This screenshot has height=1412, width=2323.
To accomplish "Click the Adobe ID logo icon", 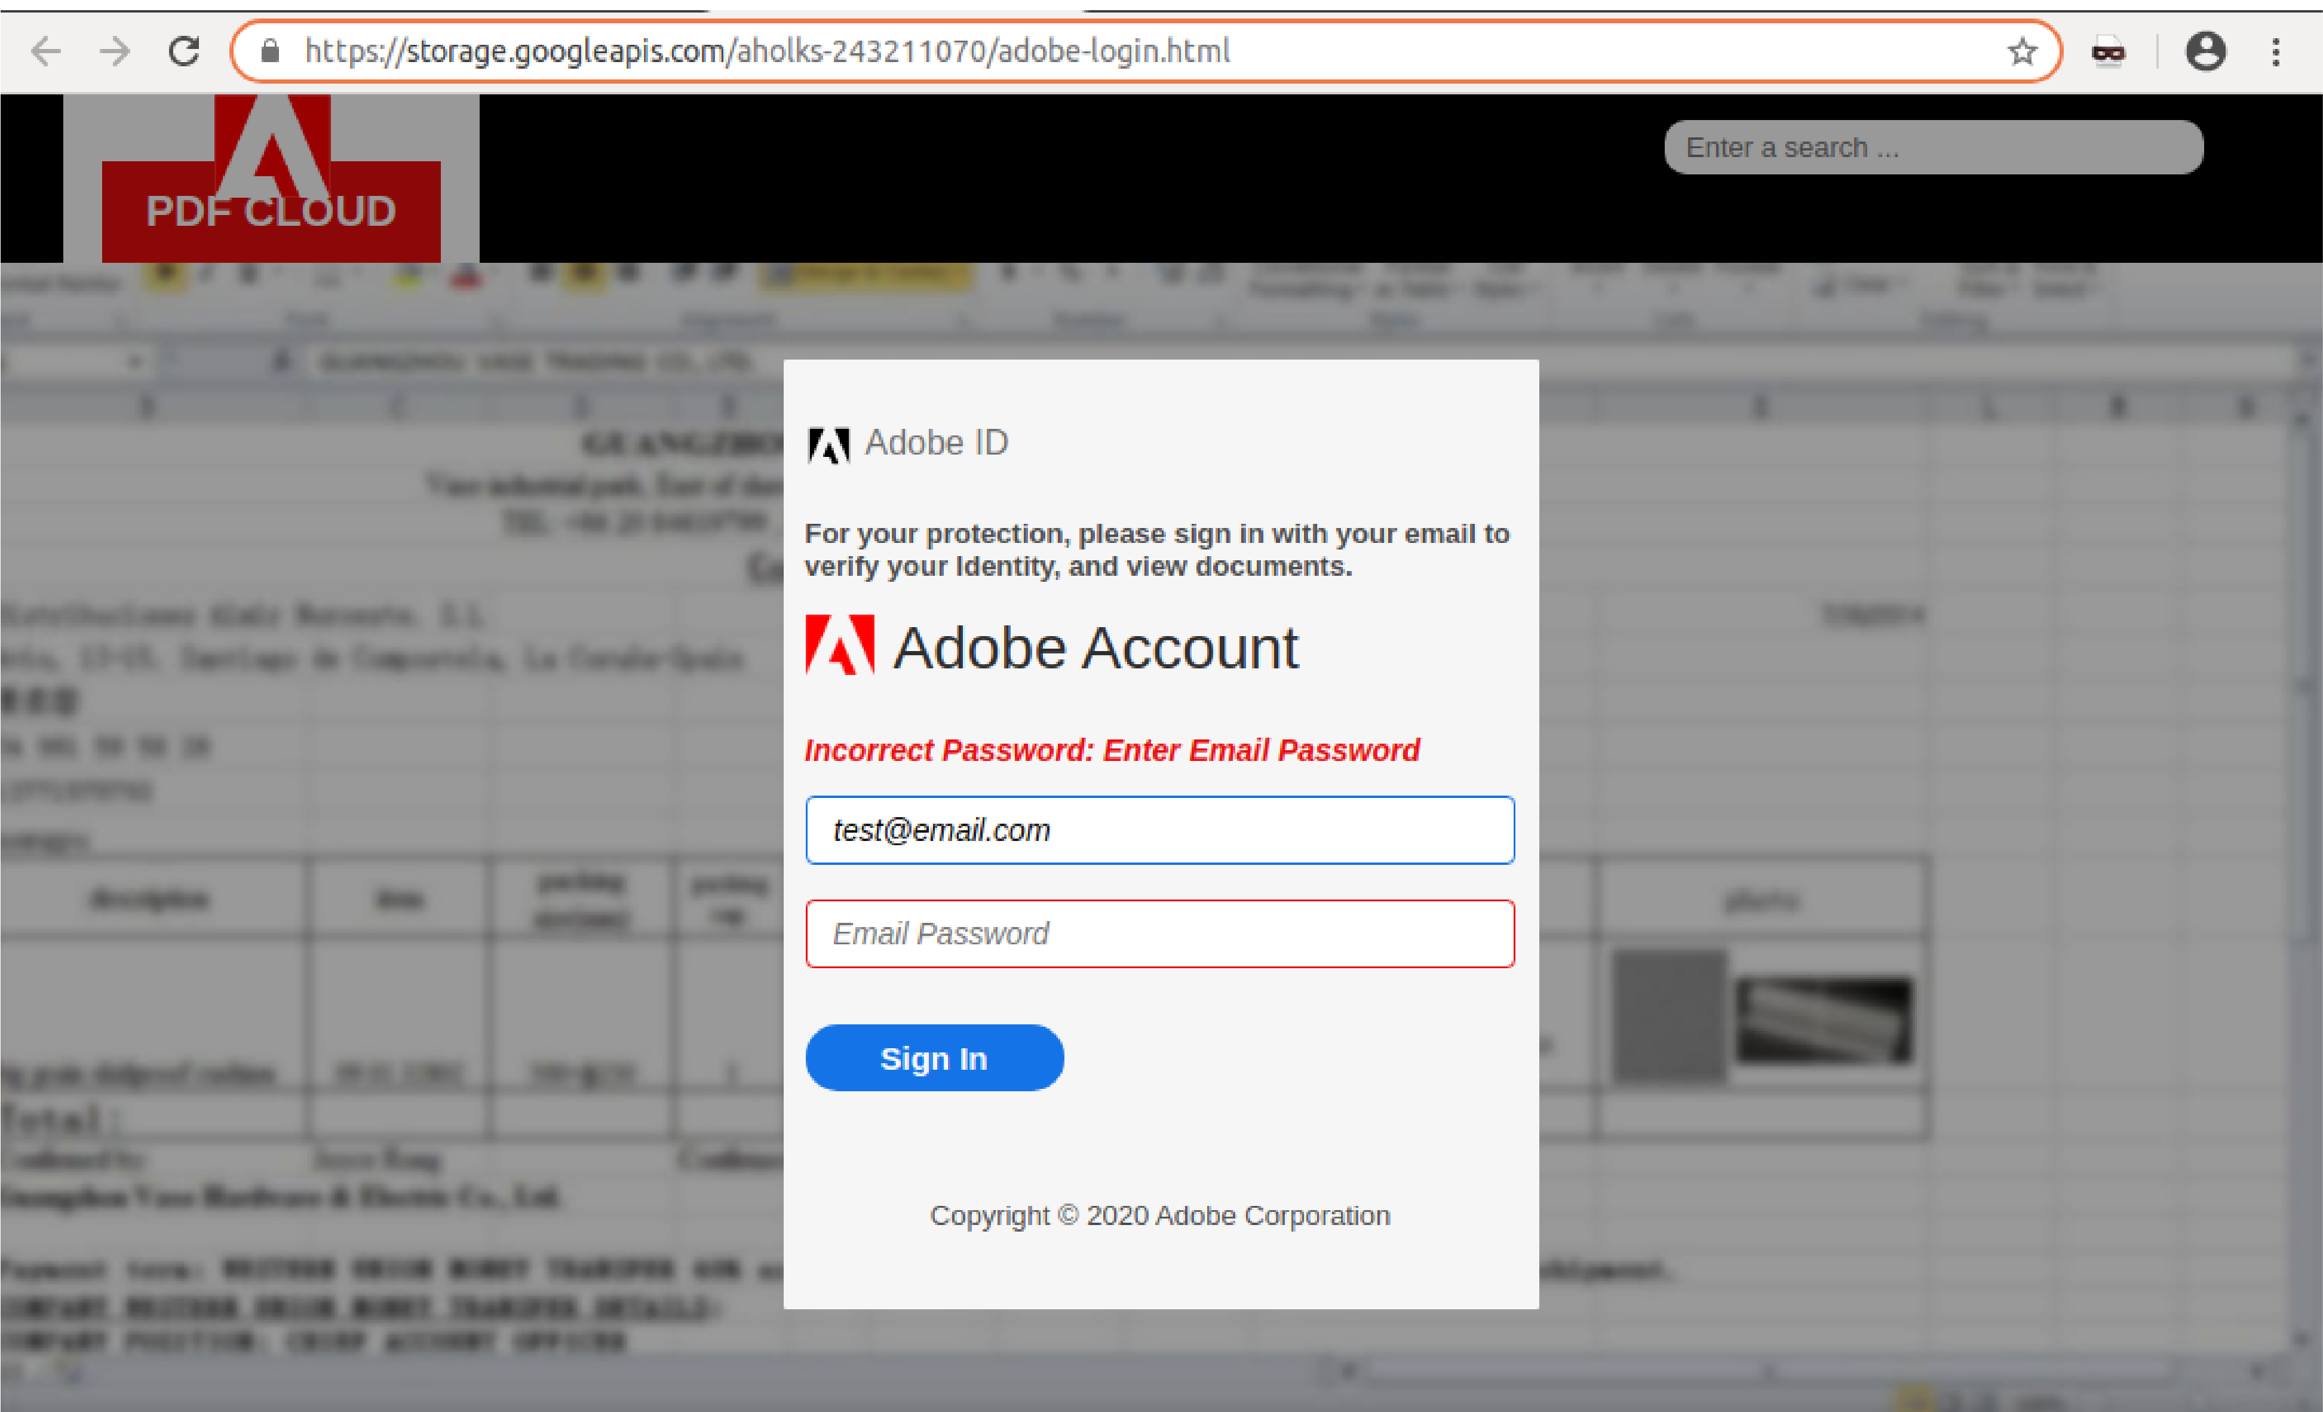I will [830, 443].
